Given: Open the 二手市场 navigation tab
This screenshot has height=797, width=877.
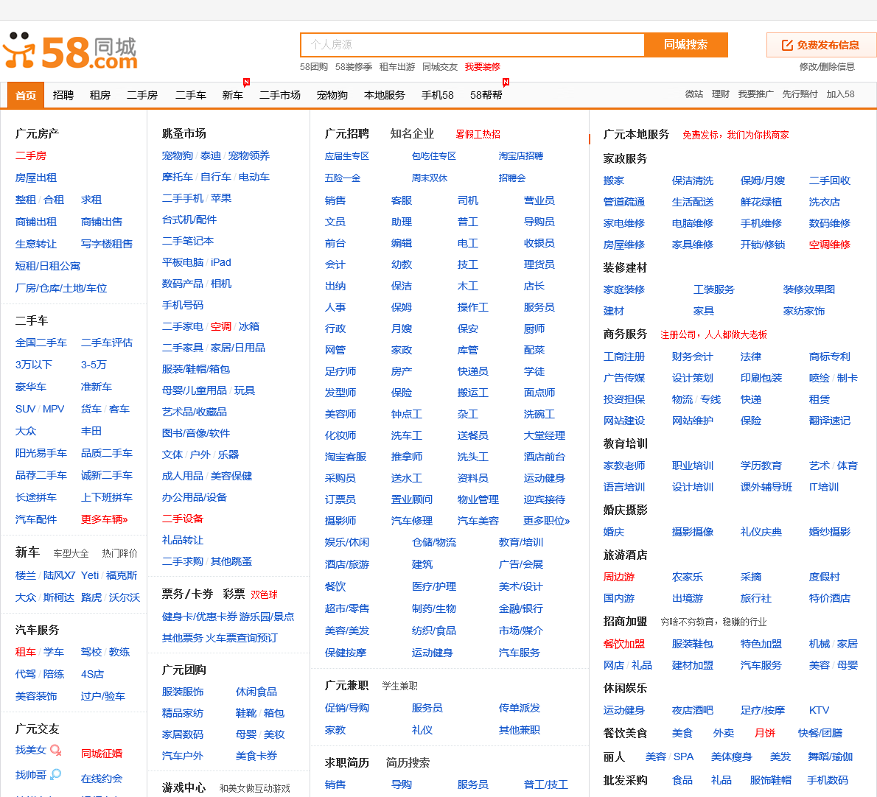Looking at the screenshot, I should (280, 96).
